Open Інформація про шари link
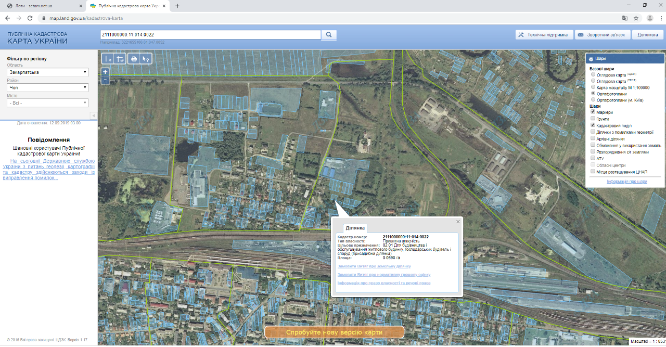The height and width of the screenshot is (347, 666). point(627,182)
